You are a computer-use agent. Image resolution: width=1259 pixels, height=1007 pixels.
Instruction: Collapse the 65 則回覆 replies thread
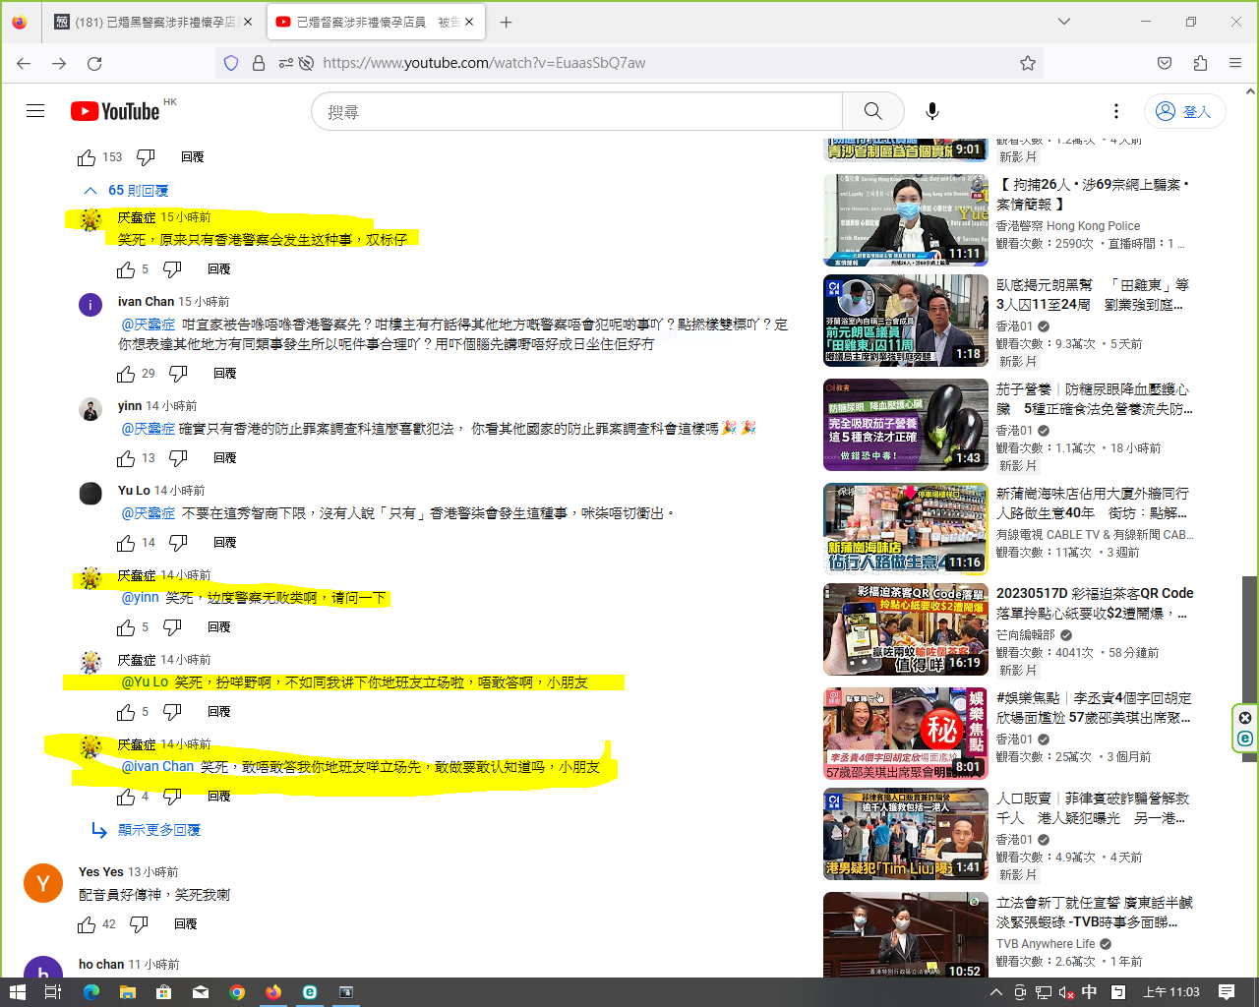point(127,191)
